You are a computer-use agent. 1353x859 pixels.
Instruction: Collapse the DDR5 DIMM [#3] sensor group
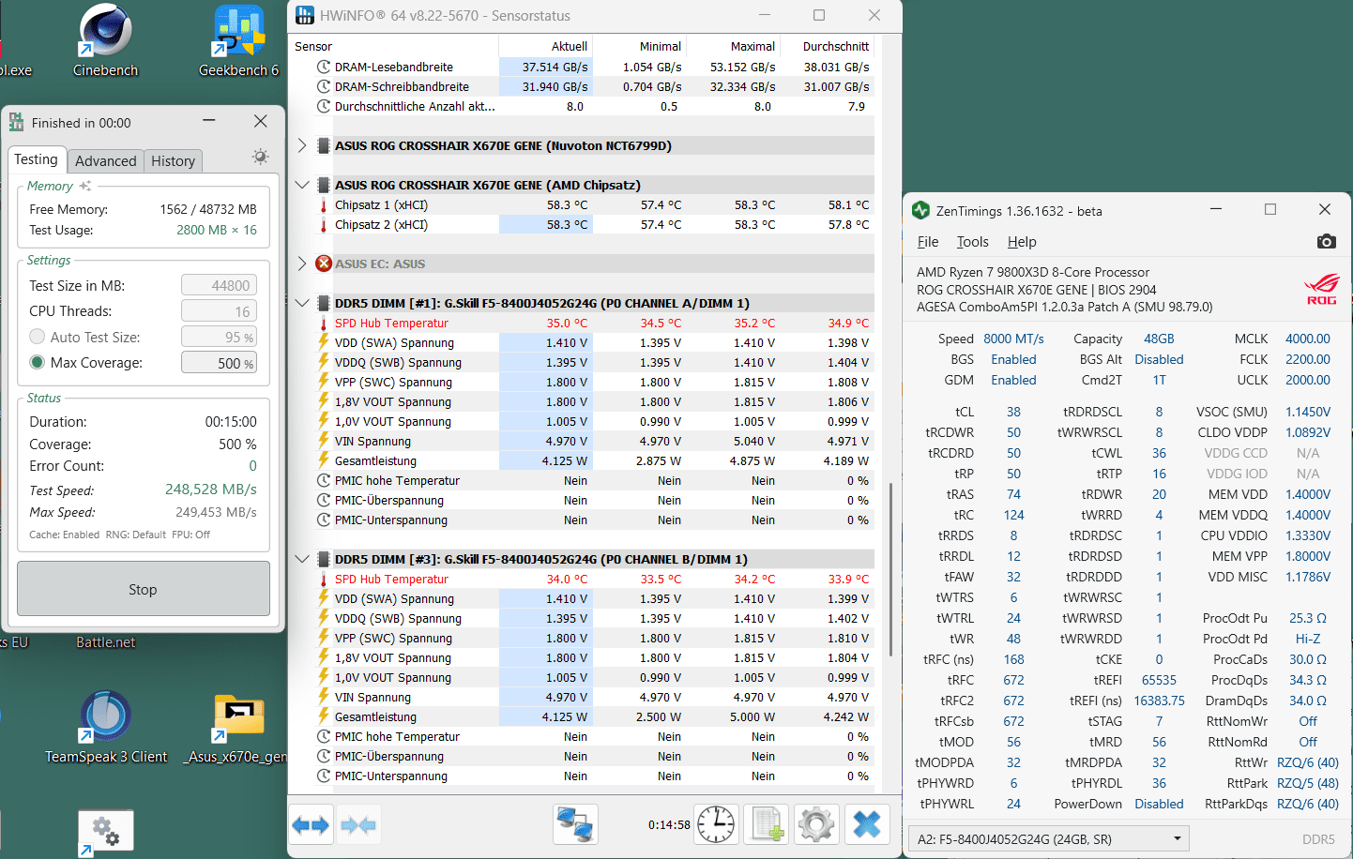(x=301, y=559)
